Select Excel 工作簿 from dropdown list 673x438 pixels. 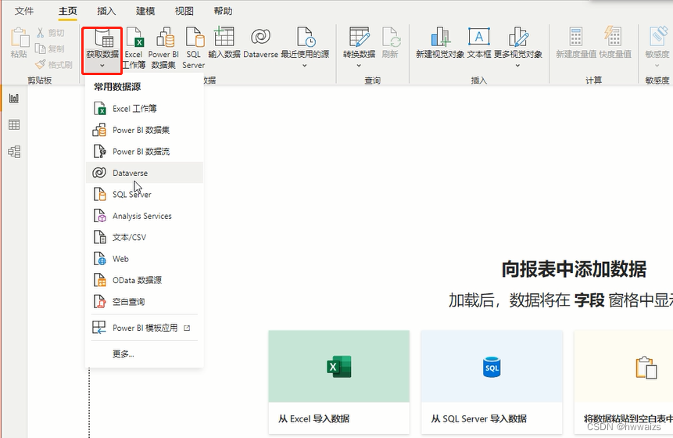pyautogui.click(x=145, y=109)
